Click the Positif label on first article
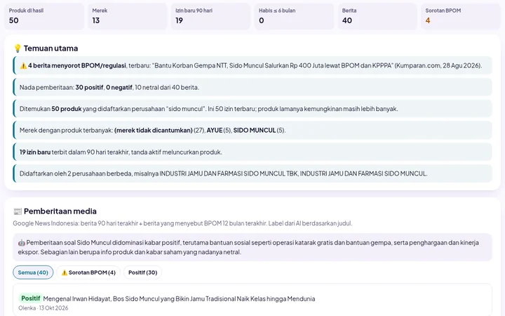Viewport: 505px width, 316px height. click(31, 298)
